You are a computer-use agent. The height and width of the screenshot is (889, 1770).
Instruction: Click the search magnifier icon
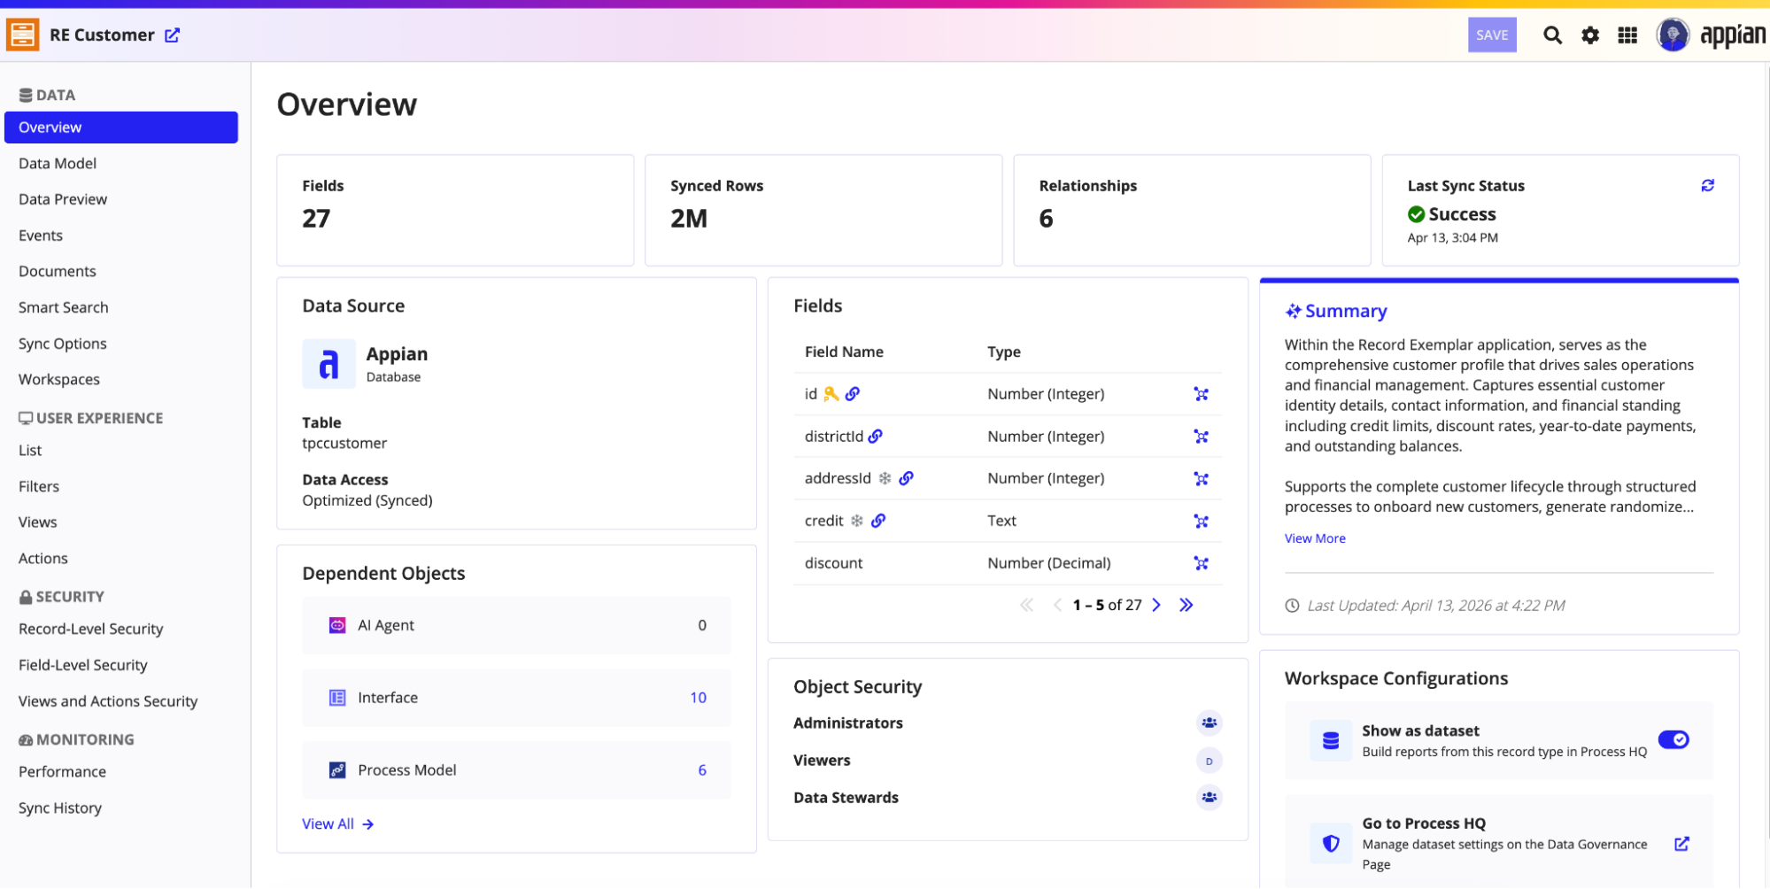point(1552,35)
